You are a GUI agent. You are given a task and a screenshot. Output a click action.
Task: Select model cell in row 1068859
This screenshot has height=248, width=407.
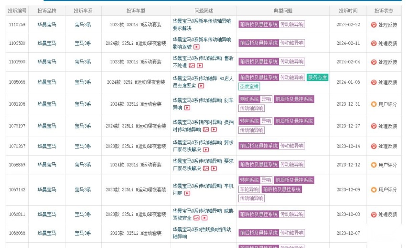pos(136,165)
